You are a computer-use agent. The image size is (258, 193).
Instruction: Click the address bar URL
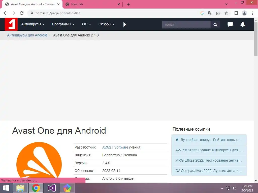(58, 13)
